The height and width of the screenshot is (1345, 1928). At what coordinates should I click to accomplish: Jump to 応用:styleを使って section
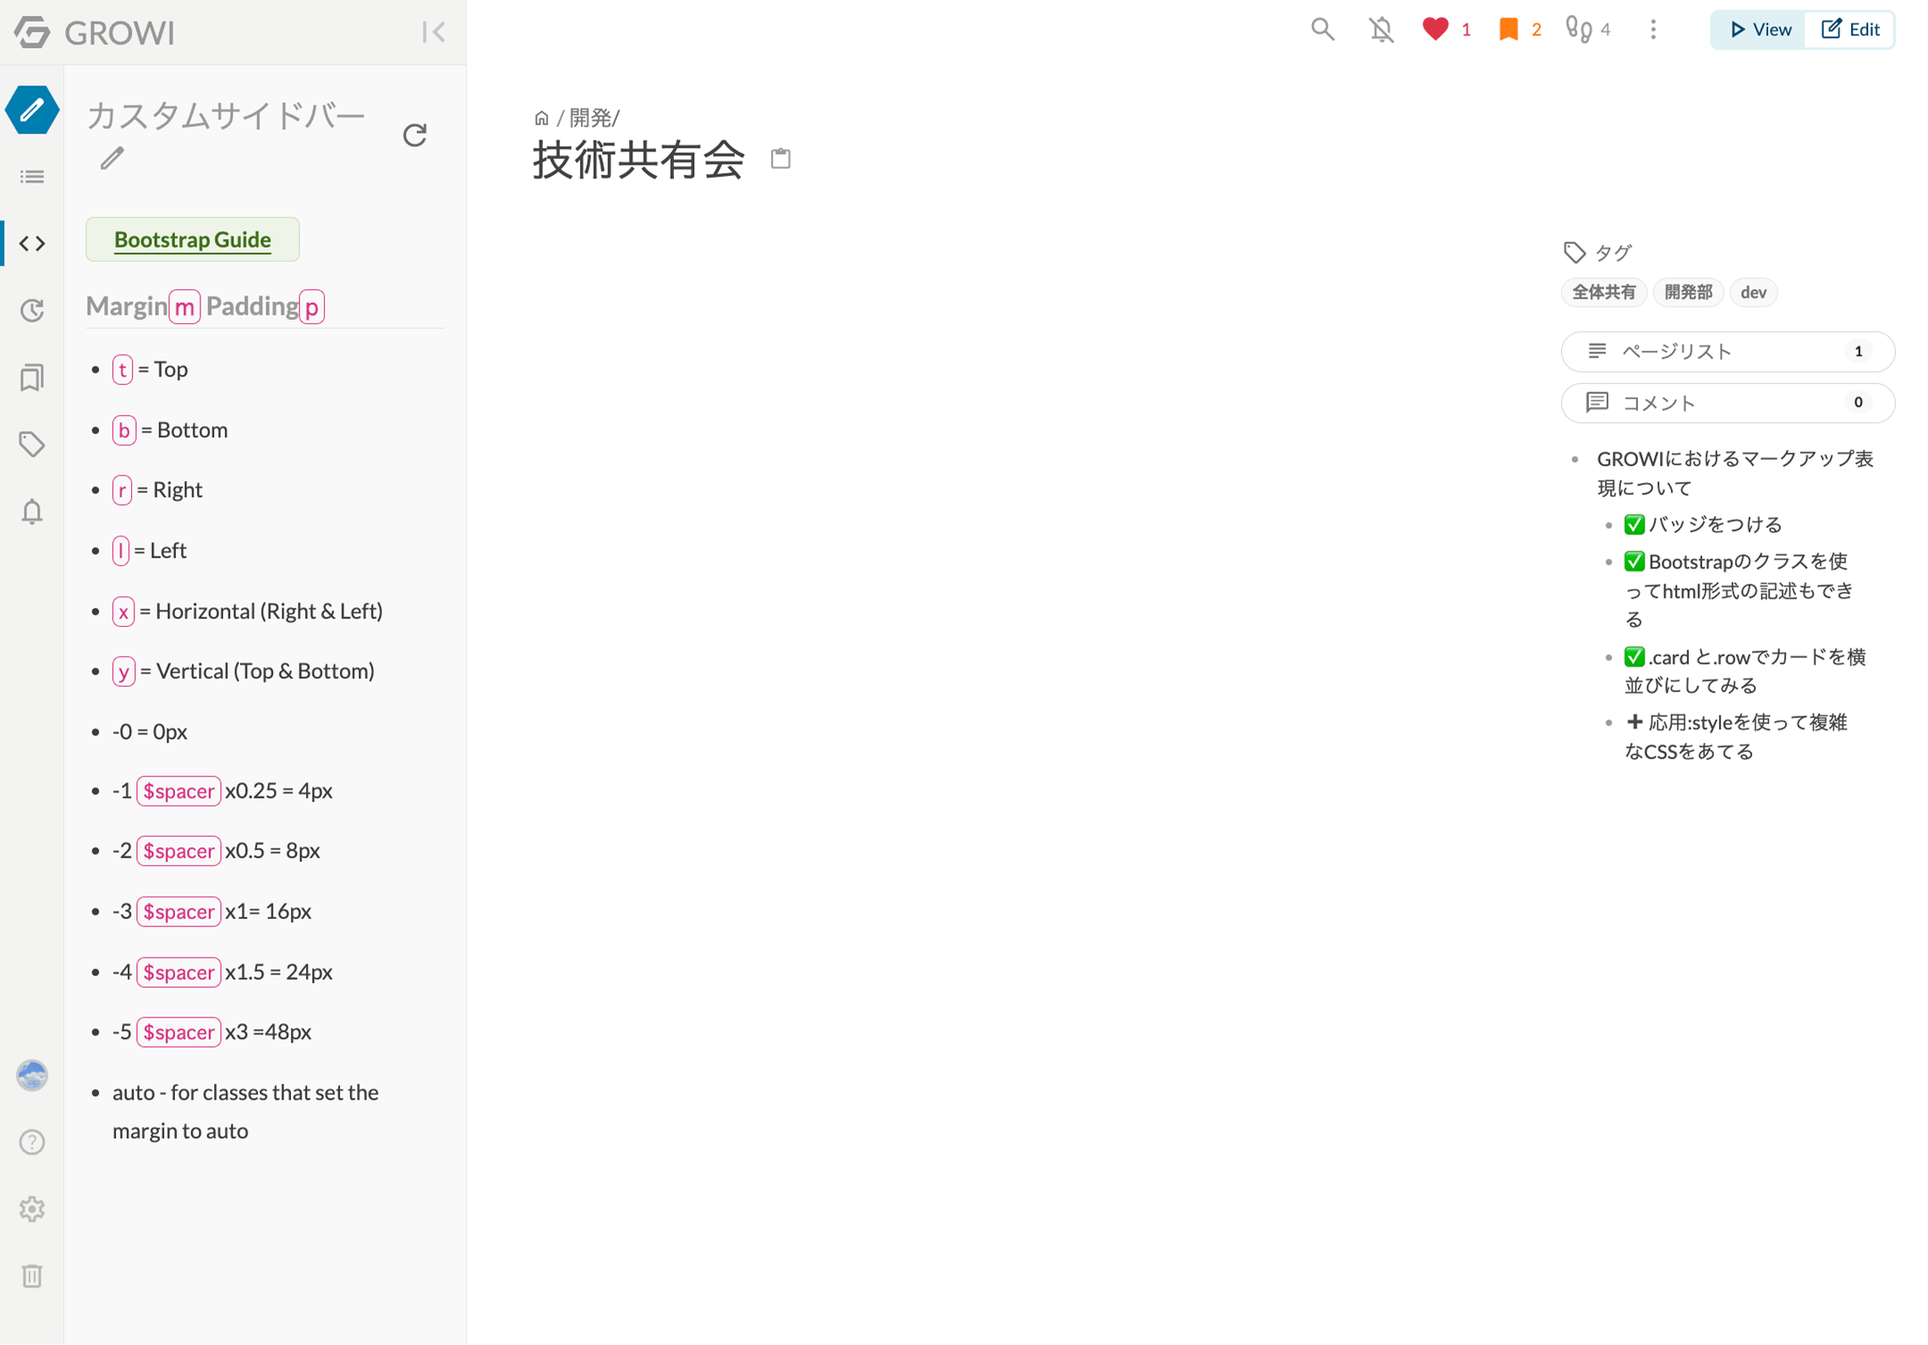click(1735, 737)
